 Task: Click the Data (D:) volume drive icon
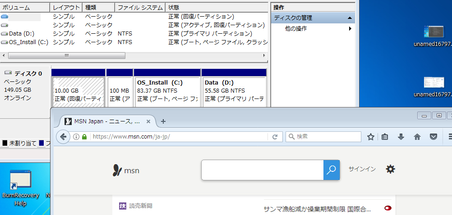[5, 34]
